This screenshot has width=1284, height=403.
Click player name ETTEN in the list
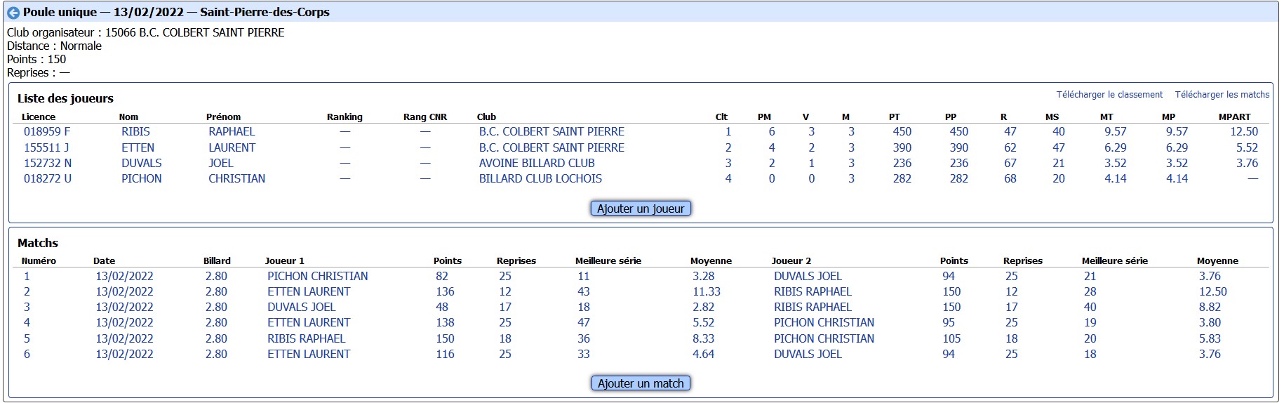[x=138, y=147]
